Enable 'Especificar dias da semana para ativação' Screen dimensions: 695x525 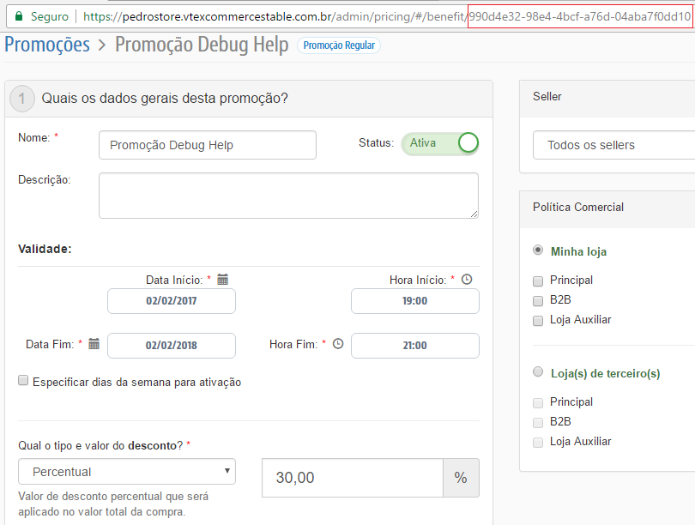coord(23,380)
